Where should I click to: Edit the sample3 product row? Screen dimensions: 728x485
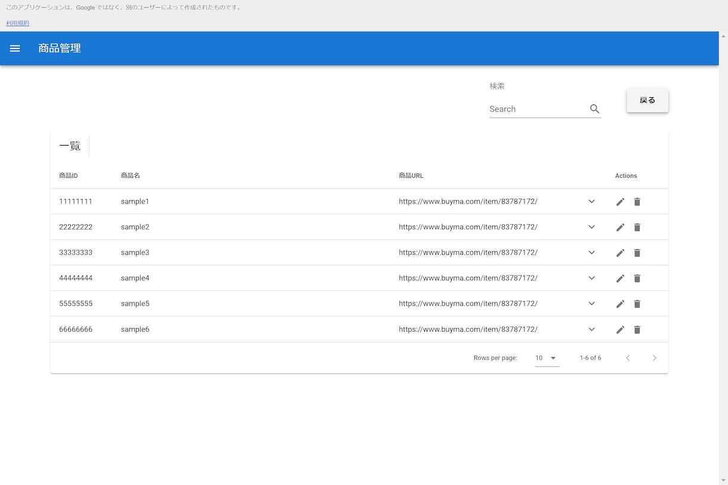click(620, 253)
